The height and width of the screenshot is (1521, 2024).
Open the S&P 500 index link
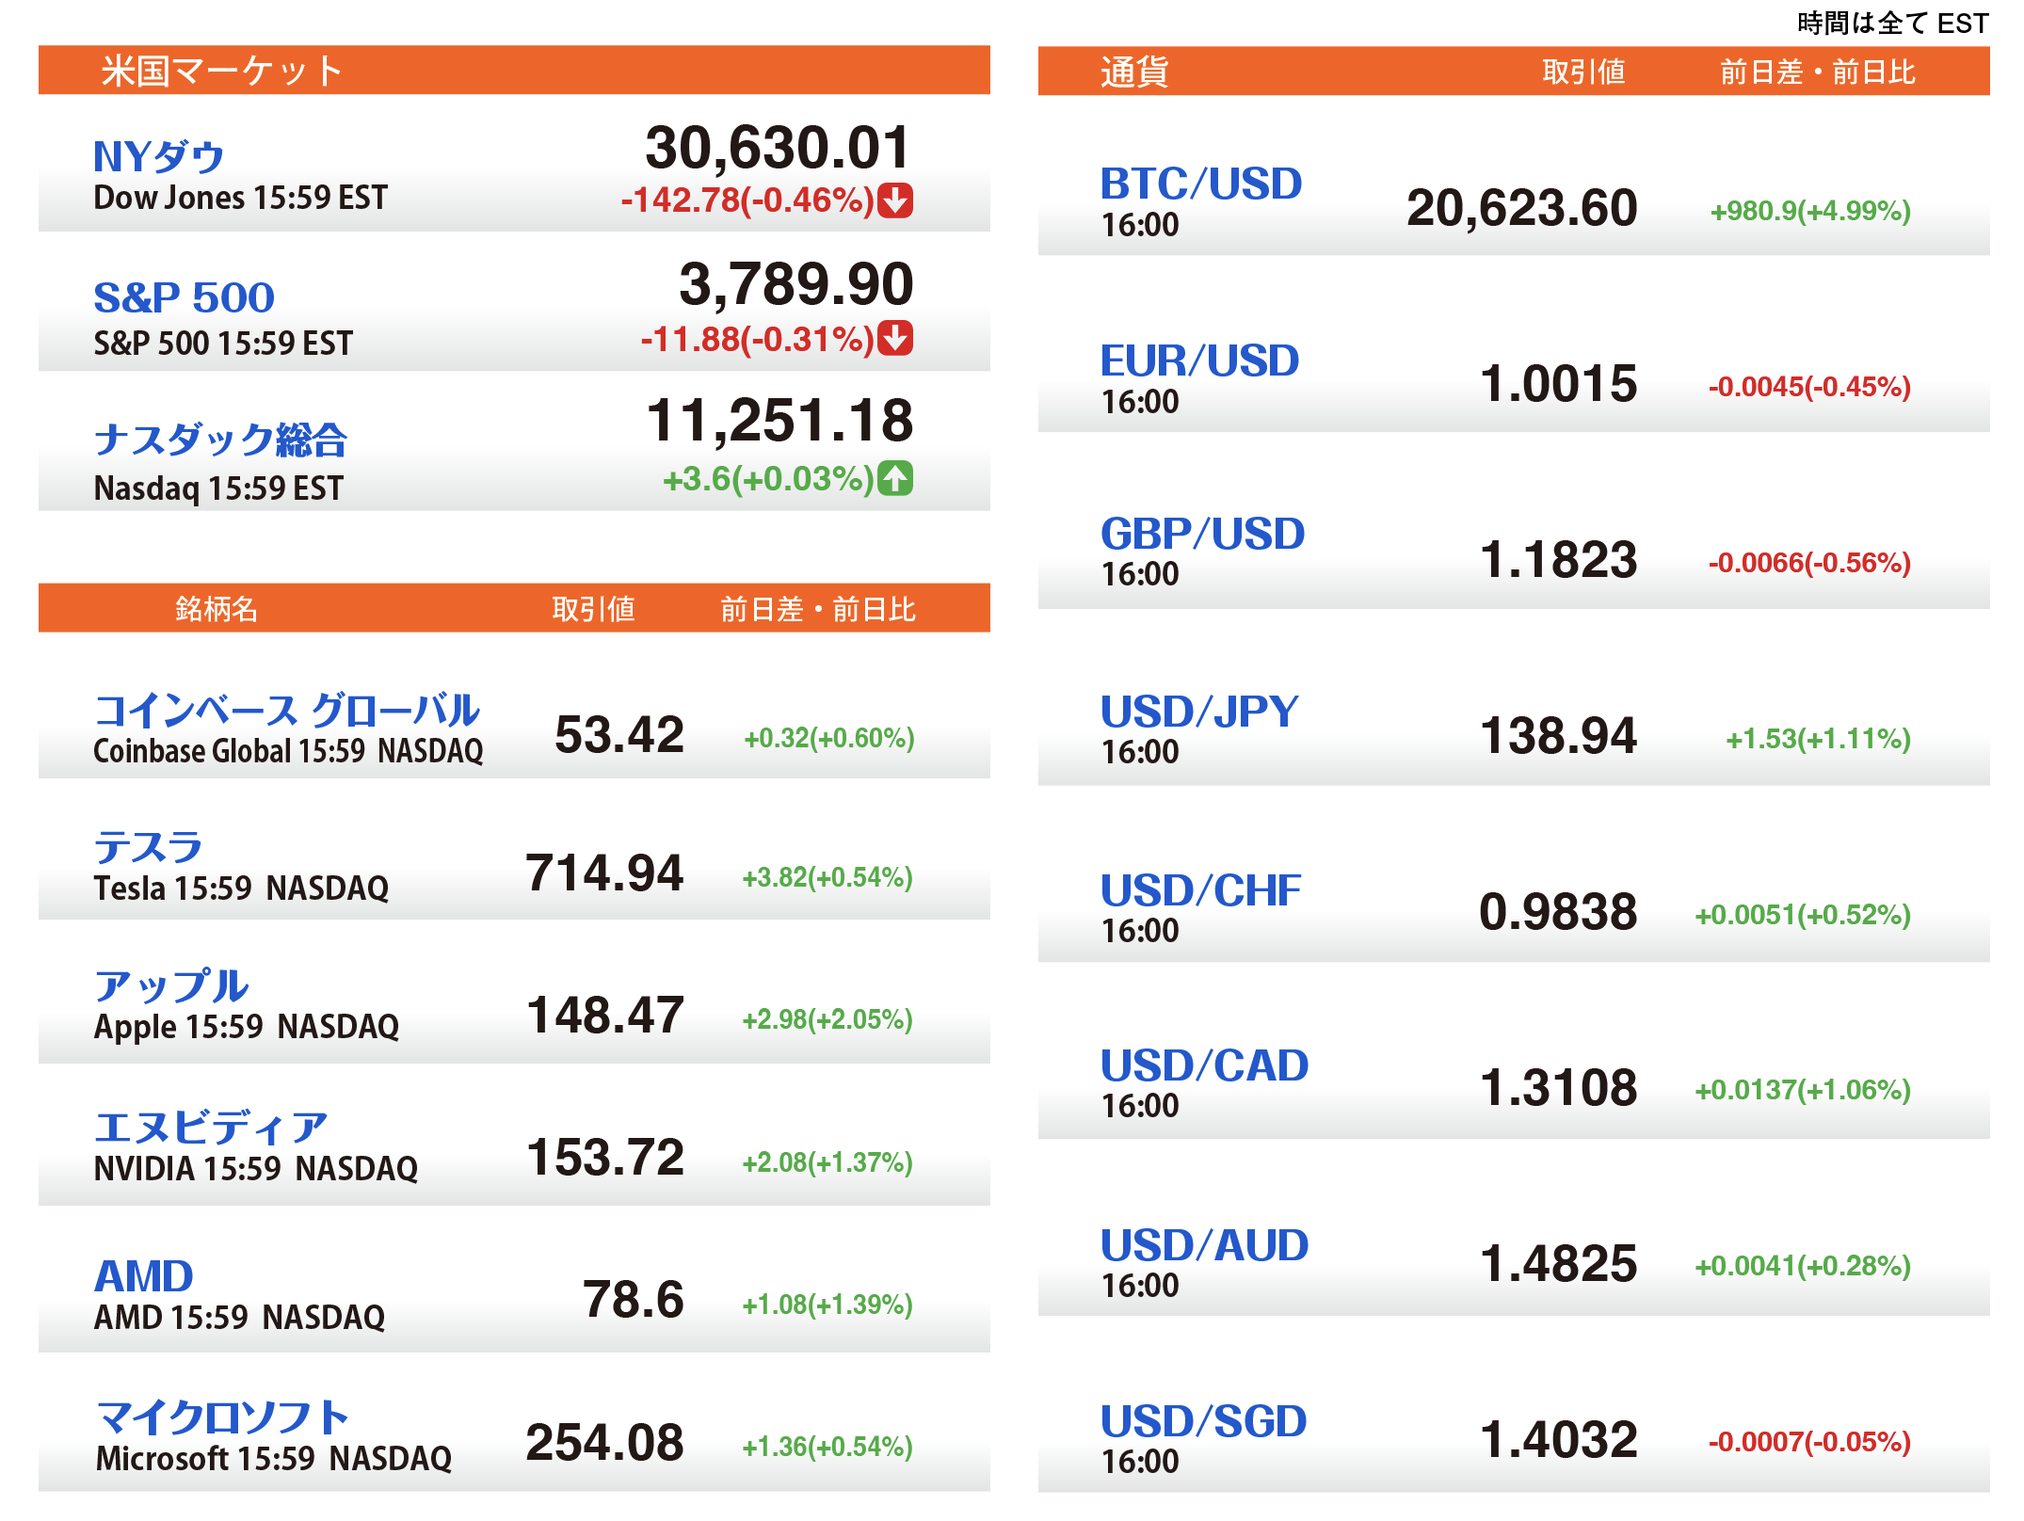(x=184, y=297)
